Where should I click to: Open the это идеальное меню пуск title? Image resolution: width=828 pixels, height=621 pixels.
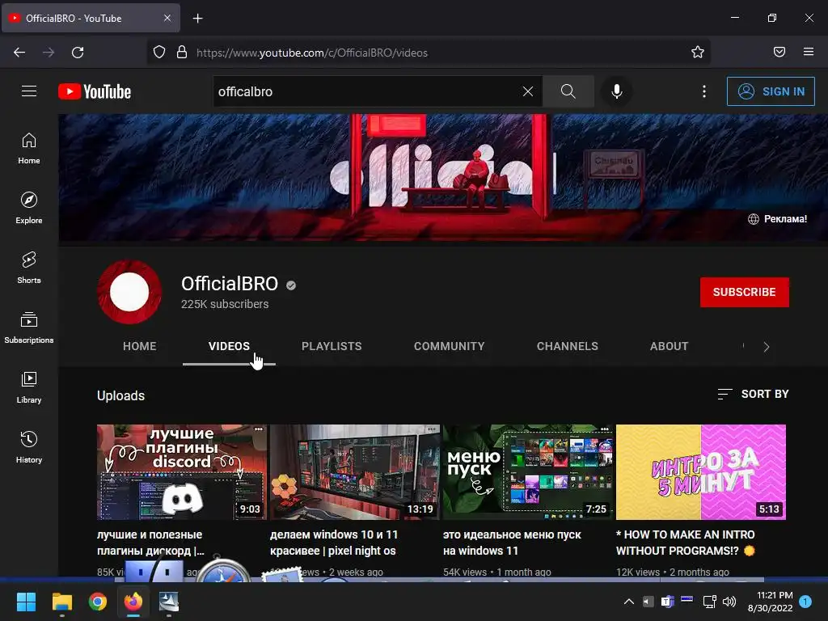[x=512, y=543]
